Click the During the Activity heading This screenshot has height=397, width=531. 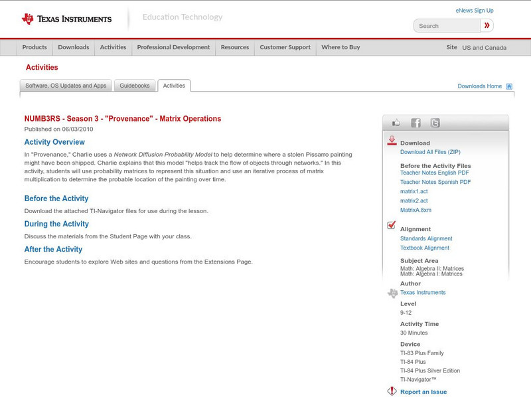(x=56, y=224)
